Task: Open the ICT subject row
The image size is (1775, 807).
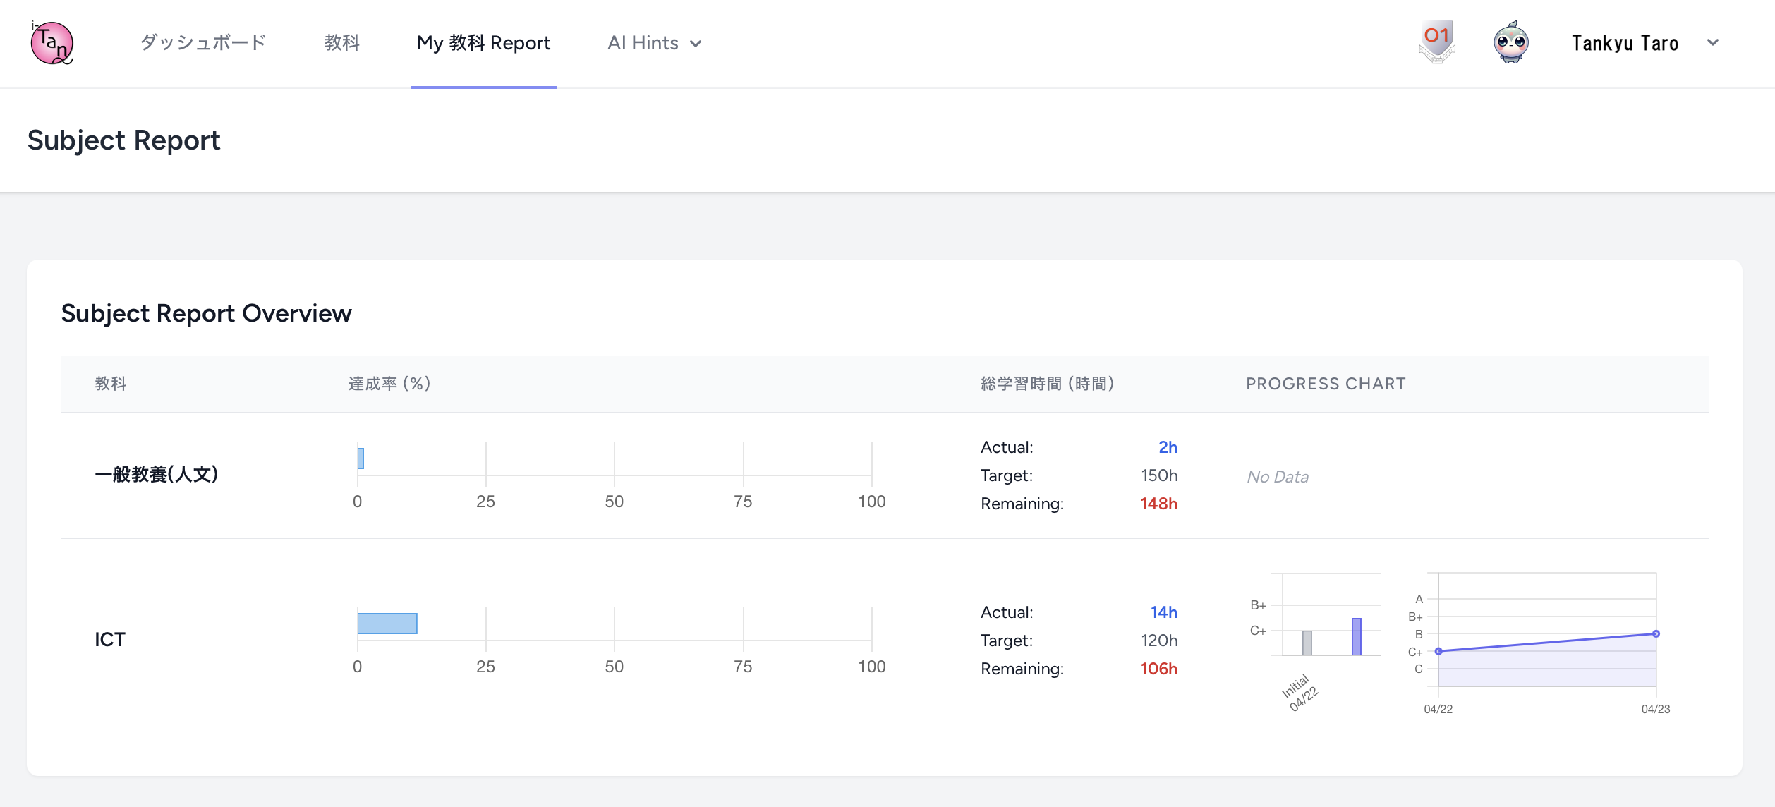Action: coord(885,640)
